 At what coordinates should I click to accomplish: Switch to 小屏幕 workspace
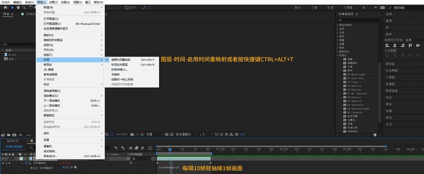coord(348,7)
